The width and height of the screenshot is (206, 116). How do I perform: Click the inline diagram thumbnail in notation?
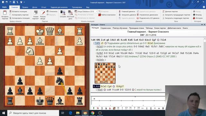tap(105, 73)
